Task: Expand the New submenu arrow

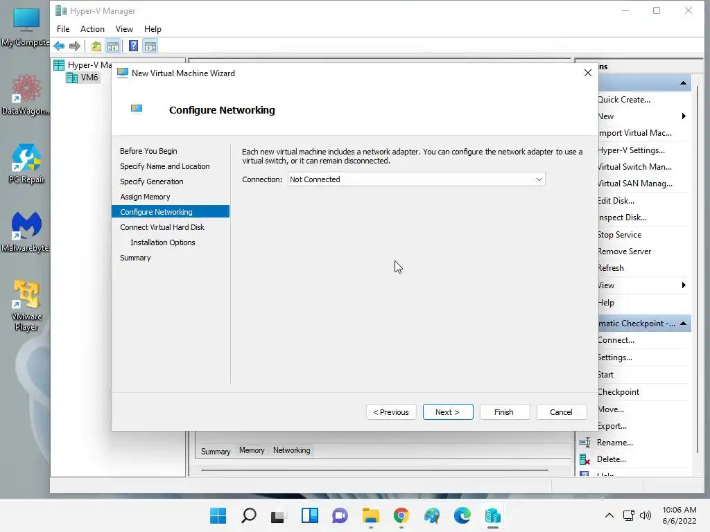Action: point(684,116)
